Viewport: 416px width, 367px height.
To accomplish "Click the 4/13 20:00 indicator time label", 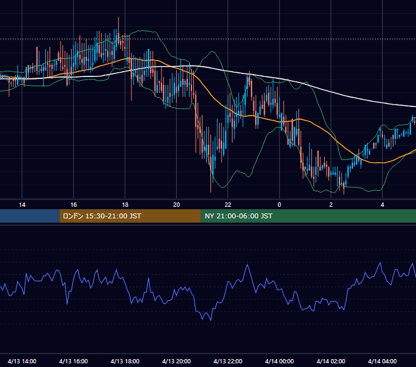I will (x=176, y=361).
